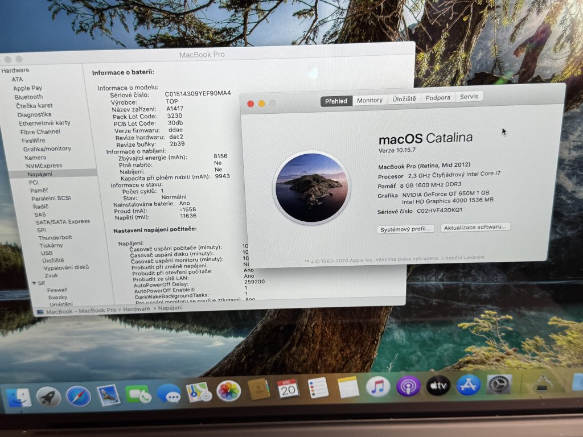Switch to the Servis tab
583x437 pixels.
(x=469, y=97)
